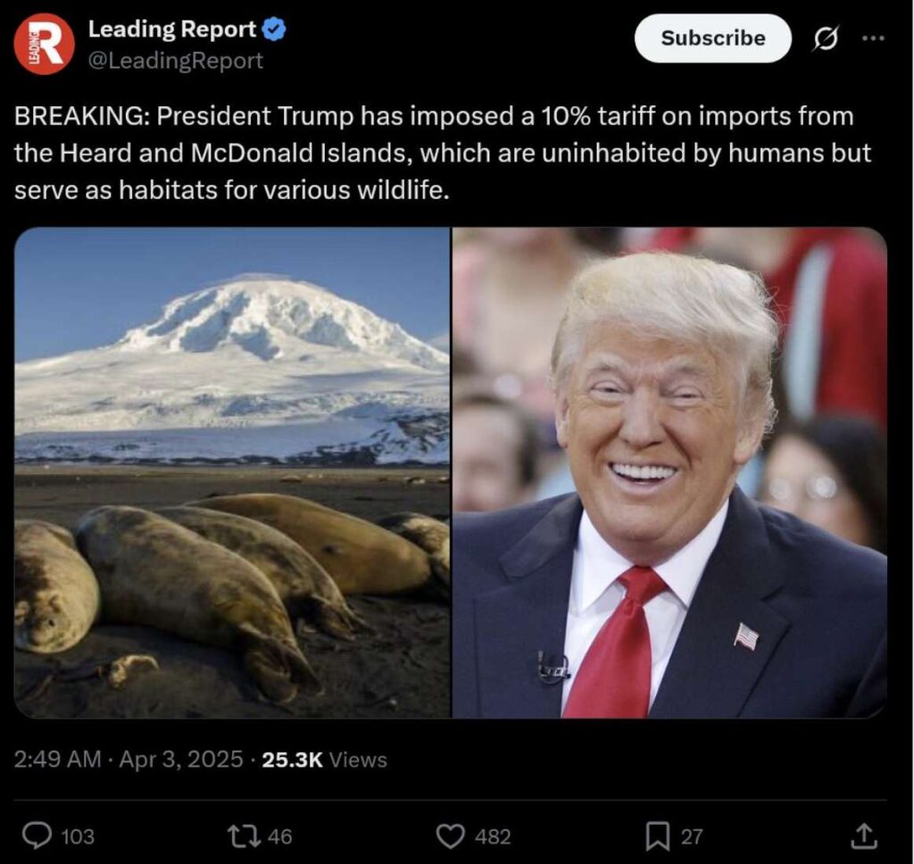The image size is (914, 864).
Task: Open the Grok slashed-circle icon
Action: pos(826,39)
